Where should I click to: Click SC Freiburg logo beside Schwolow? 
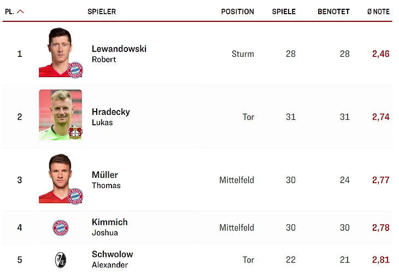61,260
